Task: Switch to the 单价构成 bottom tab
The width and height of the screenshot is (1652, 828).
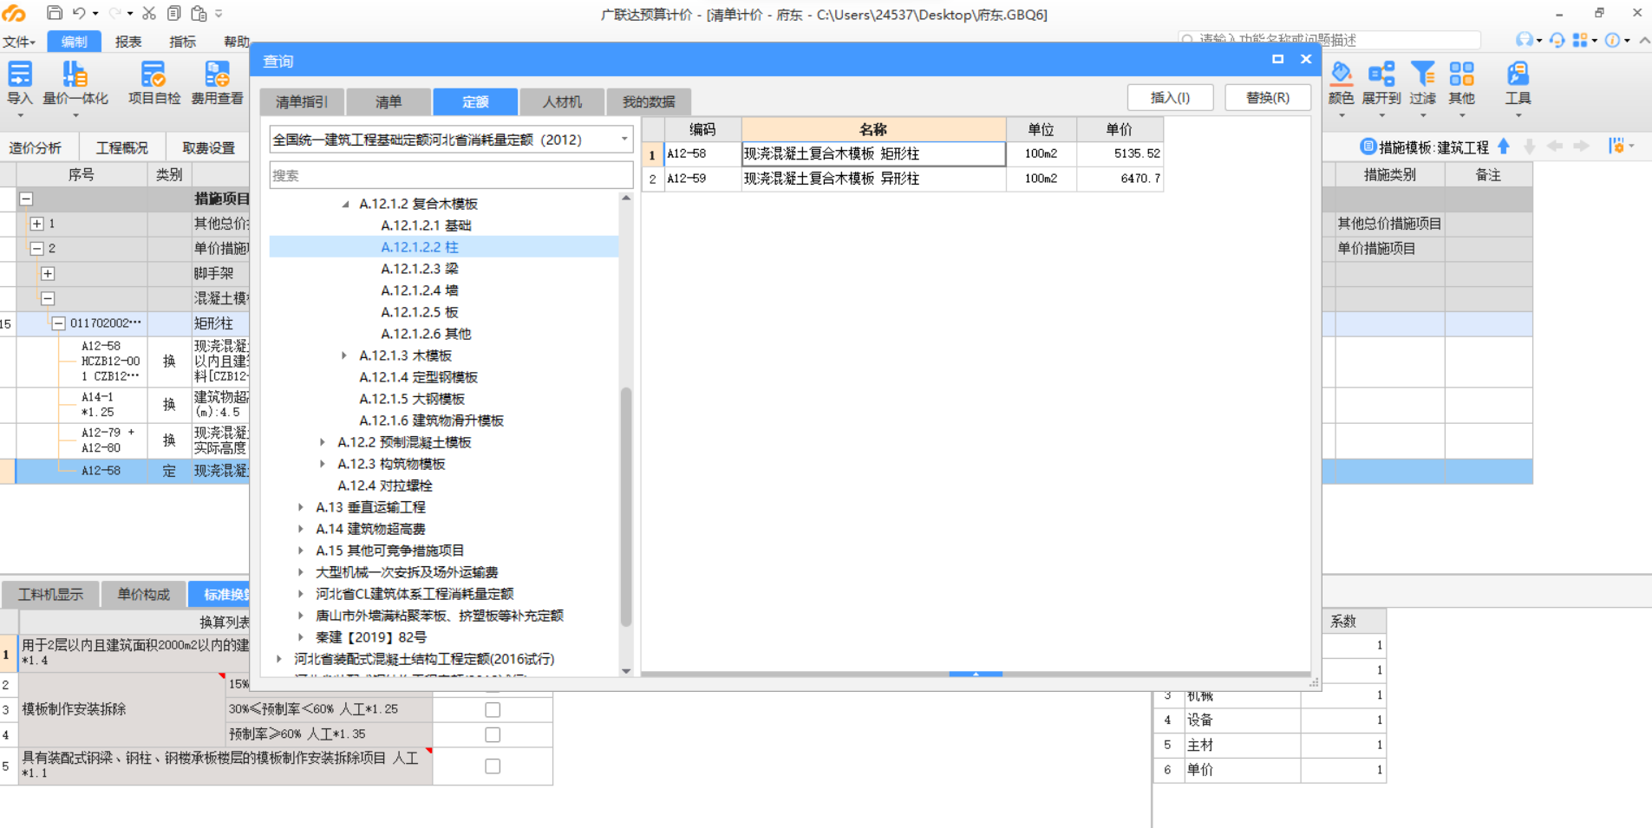Action: point(143,594)
